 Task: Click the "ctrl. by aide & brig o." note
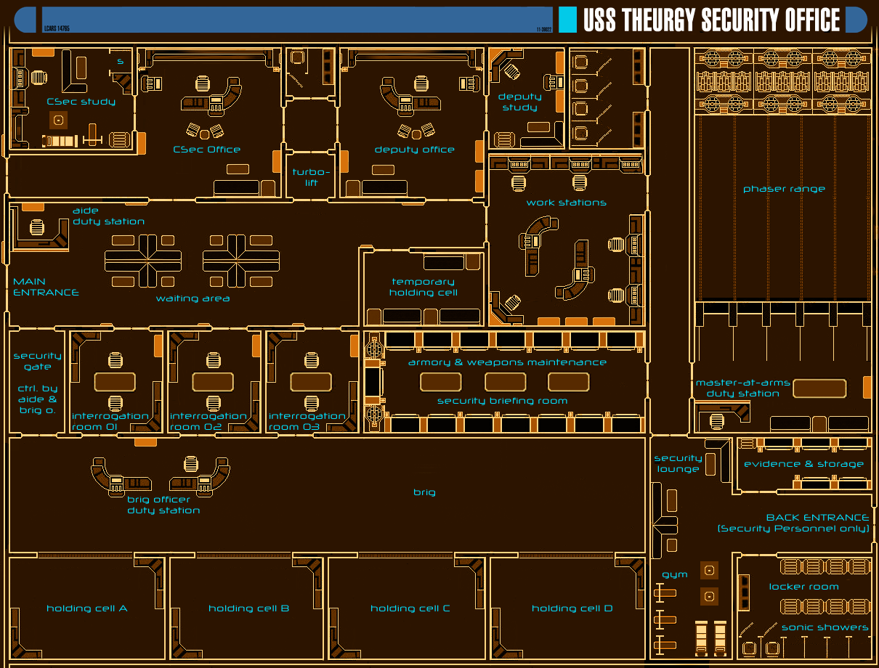[x=37, y=399]
